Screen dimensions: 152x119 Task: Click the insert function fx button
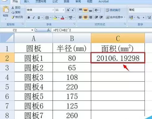tap(48, 30)
